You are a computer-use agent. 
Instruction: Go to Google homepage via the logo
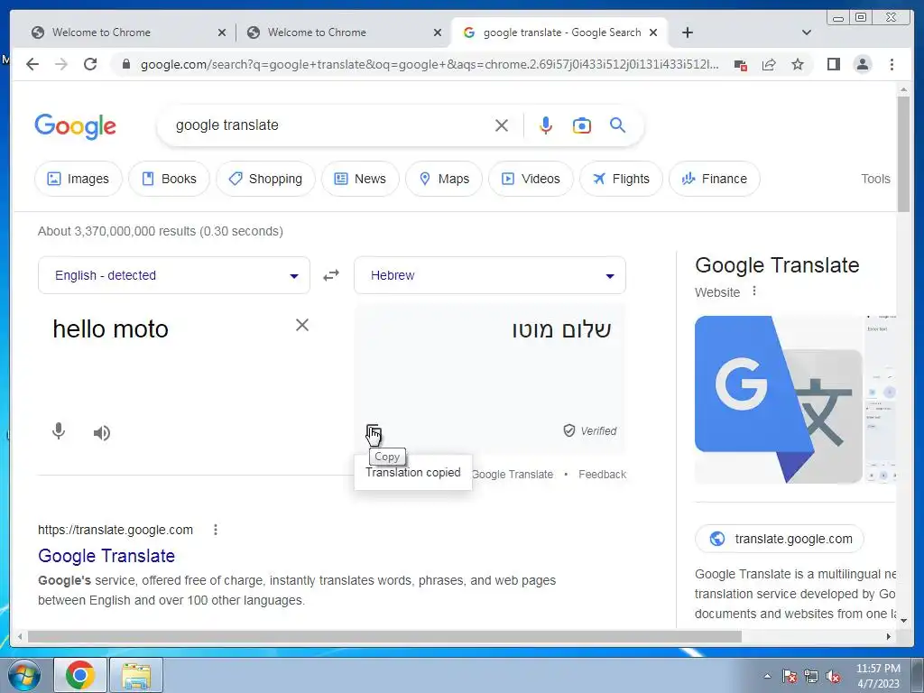coord(76,125)
